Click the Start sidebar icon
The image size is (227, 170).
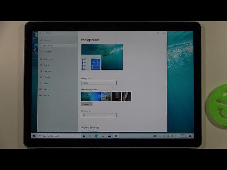[40, 89]
